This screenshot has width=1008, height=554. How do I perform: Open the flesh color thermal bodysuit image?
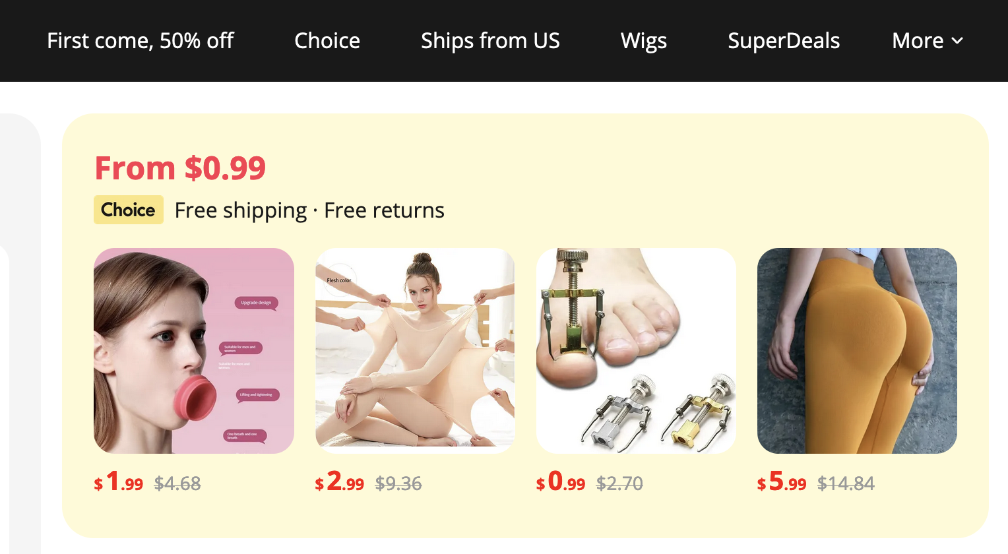[415, 351]
